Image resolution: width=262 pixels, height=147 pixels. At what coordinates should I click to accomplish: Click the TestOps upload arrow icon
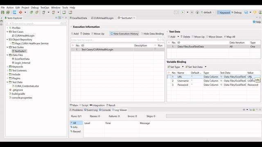(197, 12)
